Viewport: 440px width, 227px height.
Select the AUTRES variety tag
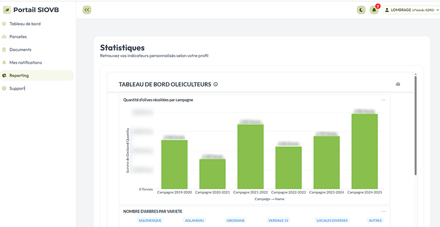[x=375, y=221]
